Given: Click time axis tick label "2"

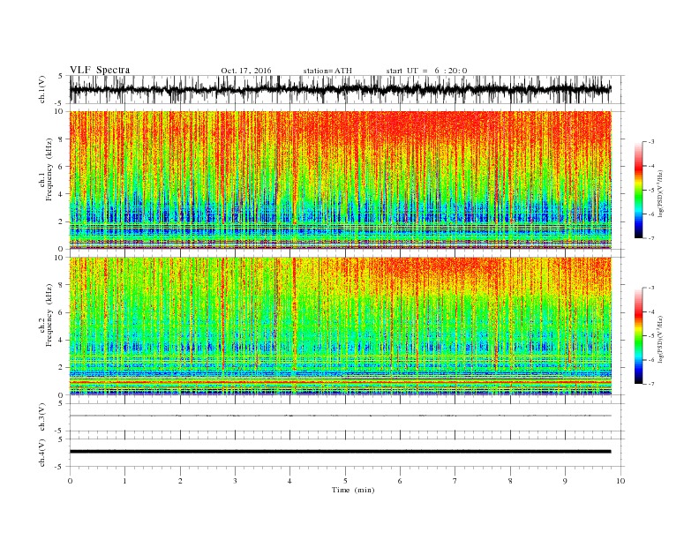Looking at the screenshot, I should 180,481.
